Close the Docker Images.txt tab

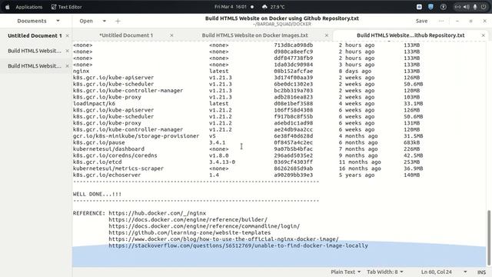326,35
